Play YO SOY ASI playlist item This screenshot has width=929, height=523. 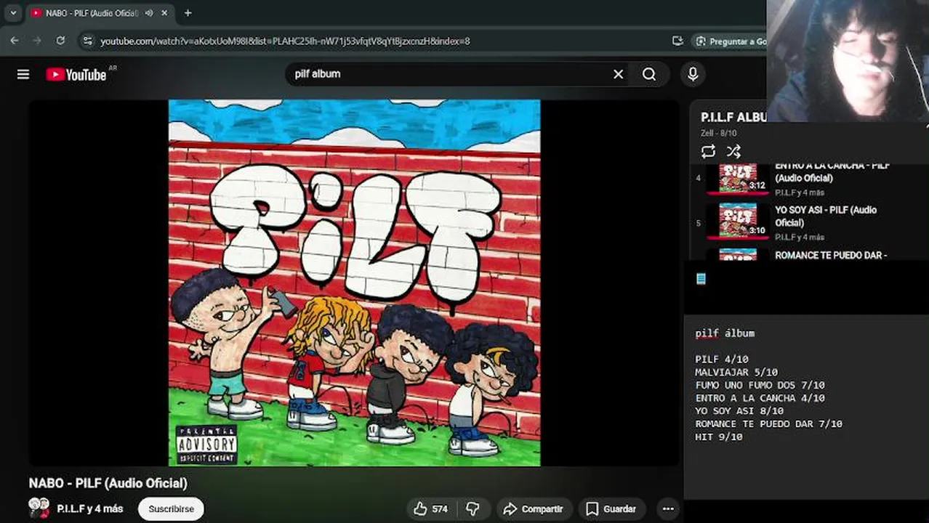[x=826, y=216]
